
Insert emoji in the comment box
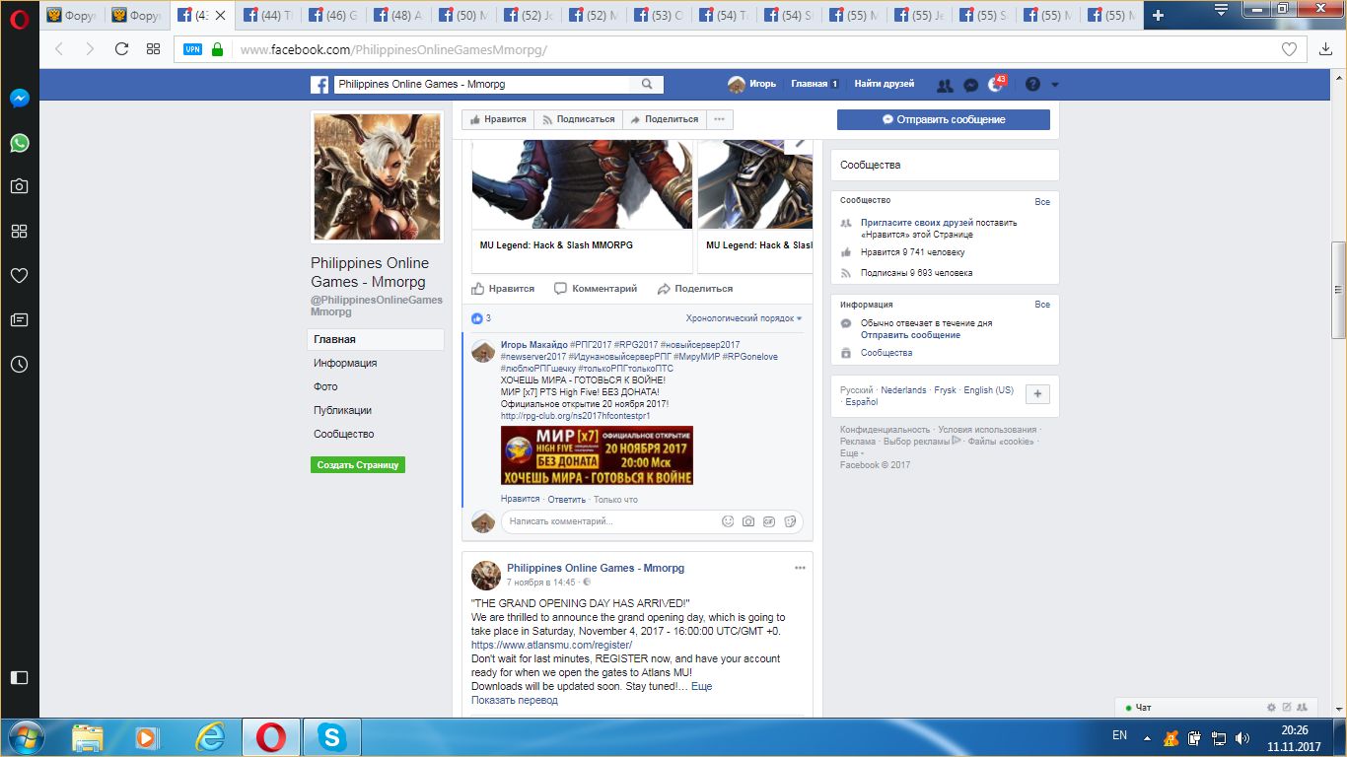pyautogui.click(x=728, y=521)
